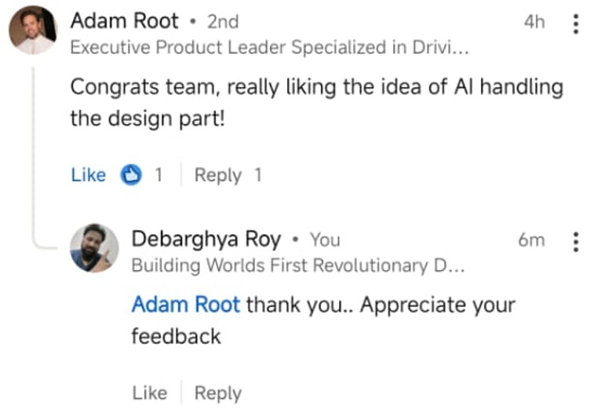The width and height of the screenshot is (594, 413).
Task: Reply to Adam Root's comment
Action: tap(217, 175)
